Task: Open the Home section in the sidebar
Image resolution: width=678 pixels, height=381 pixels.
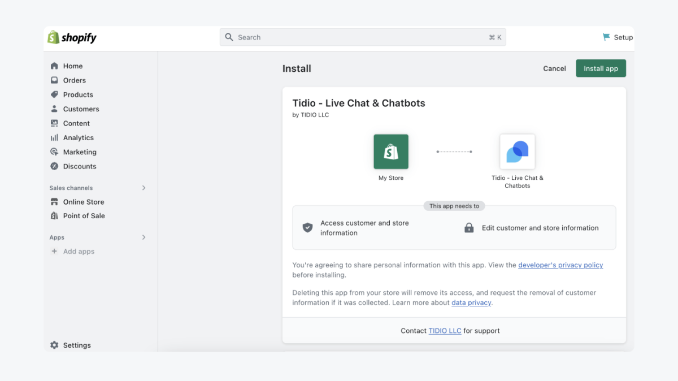Action: pyautogui.click(x=72, y=66)
